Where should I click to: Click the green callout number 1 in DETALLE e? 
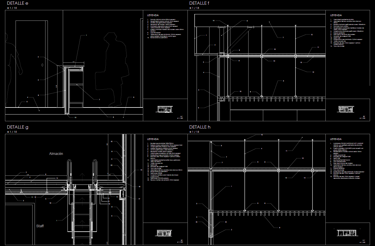pos(86,35)
